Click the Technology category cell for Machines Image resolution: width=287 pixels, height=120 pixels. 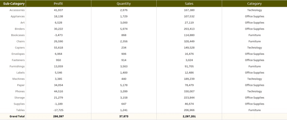tap(254, 79)
